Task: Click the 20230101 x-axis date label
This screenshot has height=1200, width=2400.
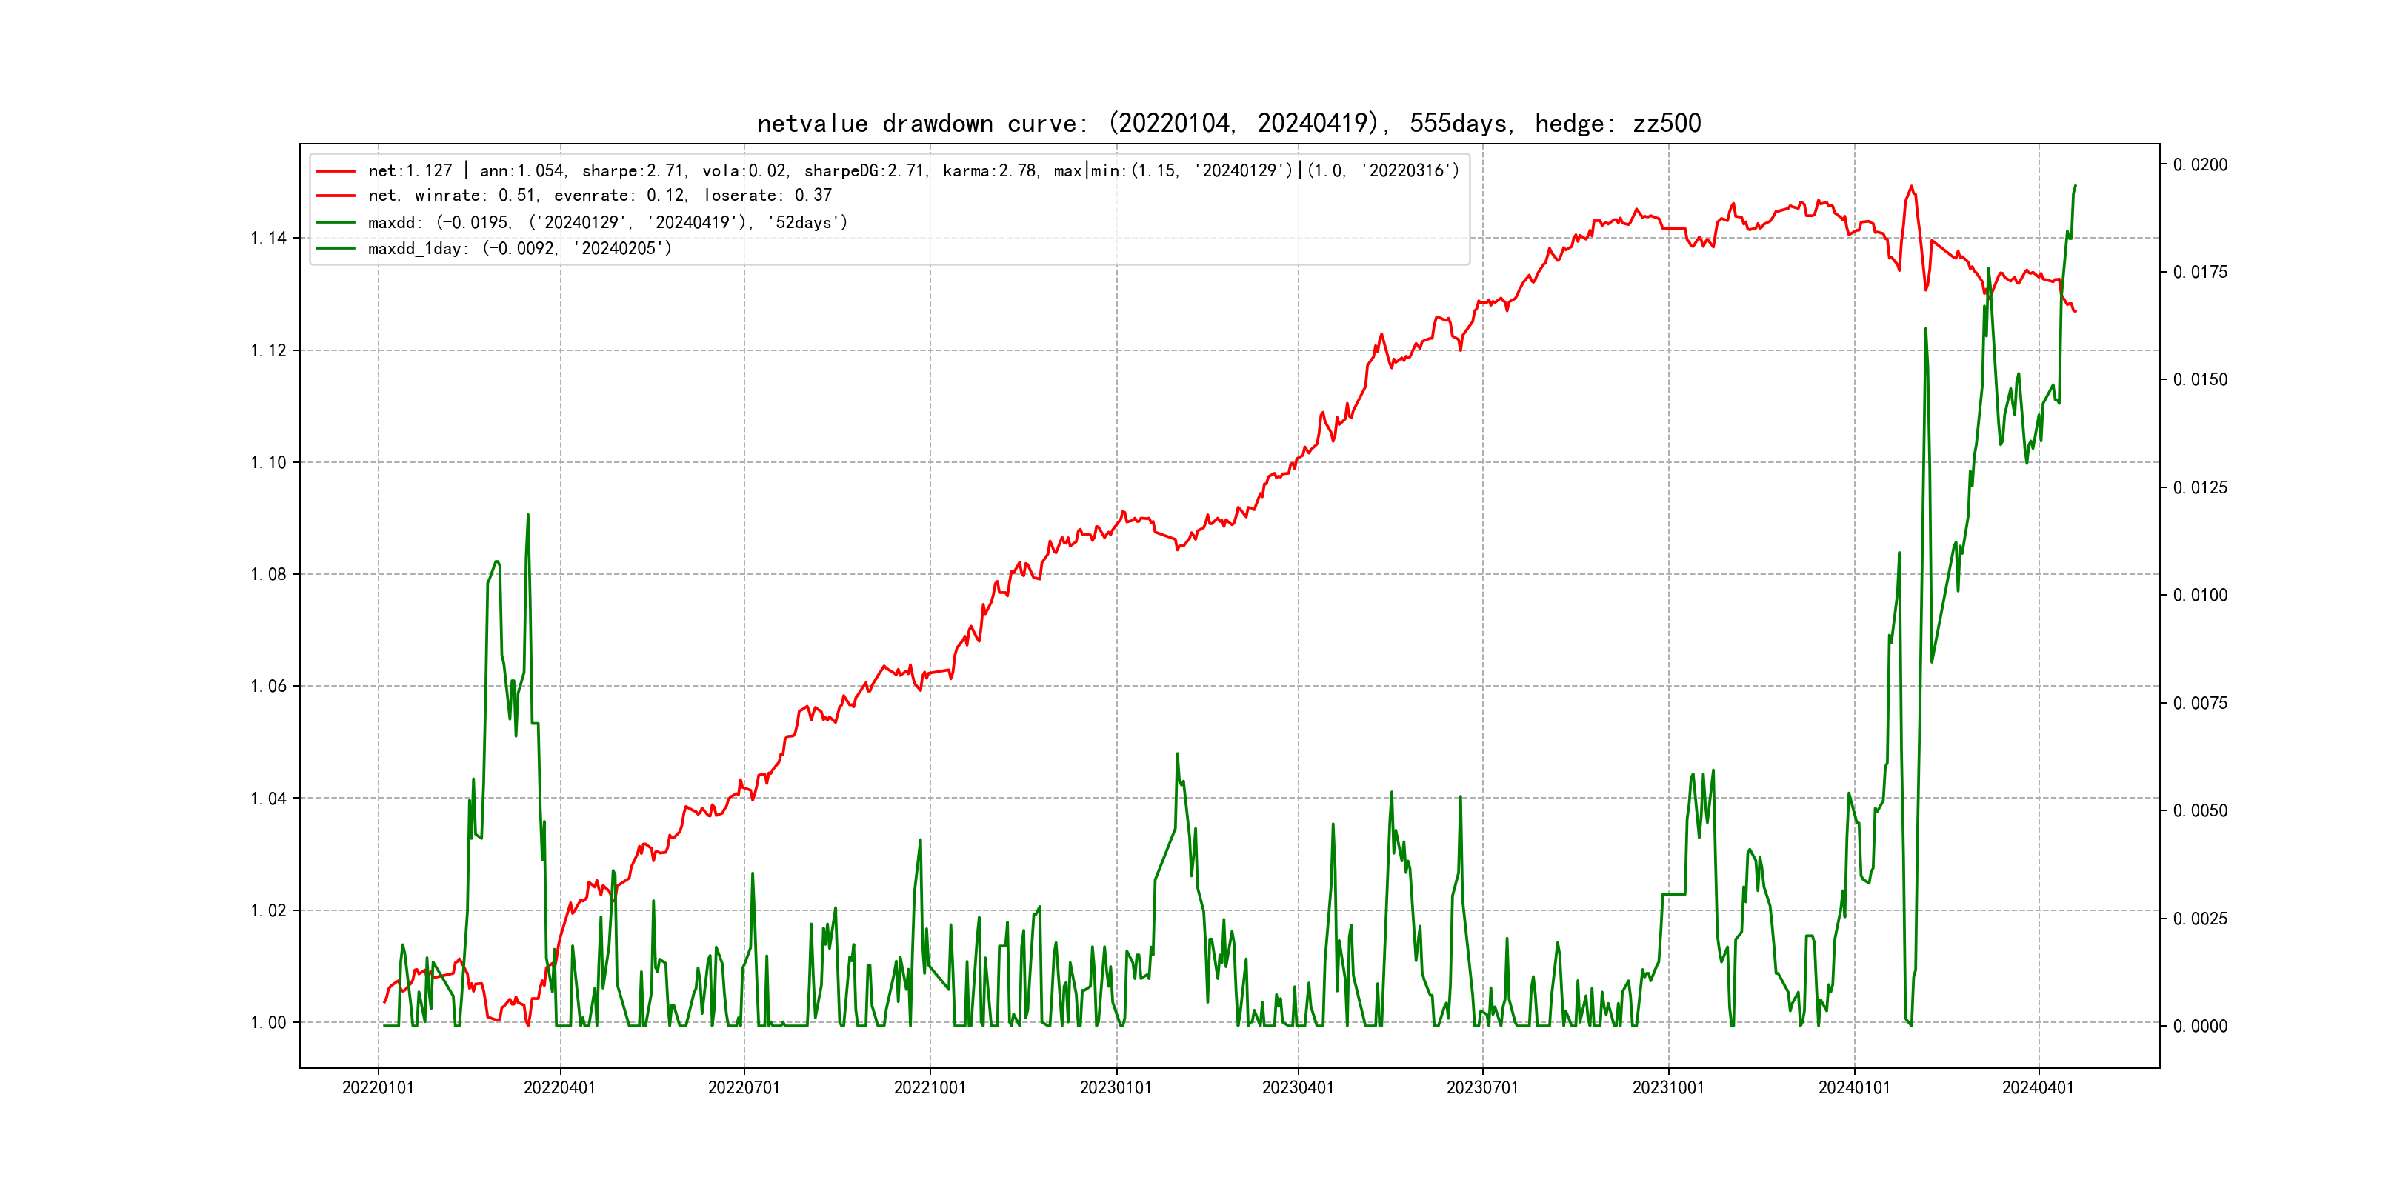Action: tap(1116, 1088)
